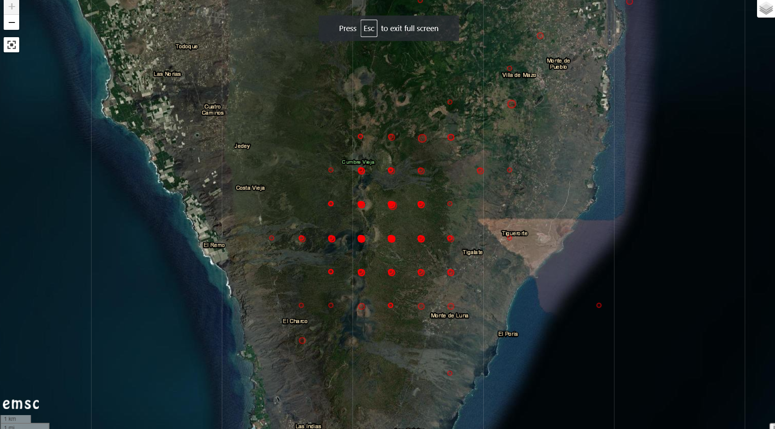Image resolution: width=775 pixels, height=429 pixels.
Task: Select the marker just below El Charco
Action: click(x=302, y=340)
